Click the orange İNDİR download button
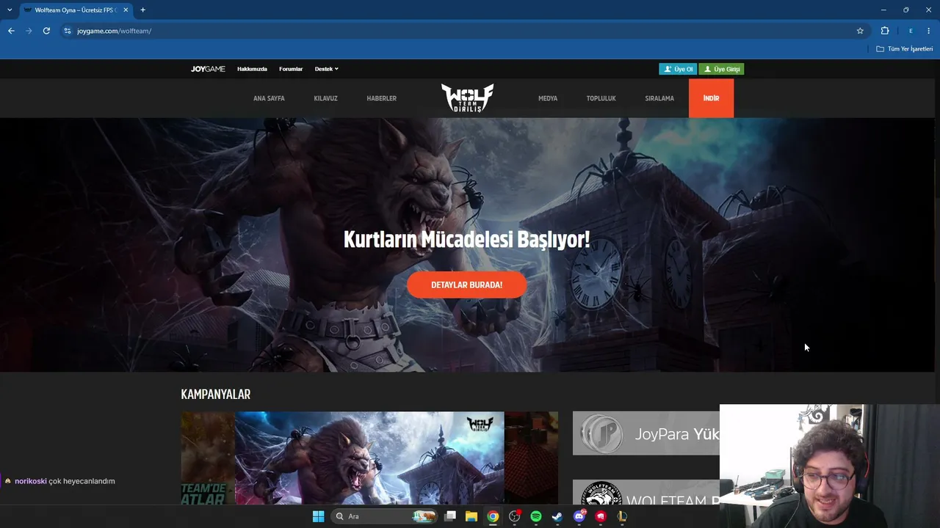The image size is (940, 528). [x=711, y=98]
